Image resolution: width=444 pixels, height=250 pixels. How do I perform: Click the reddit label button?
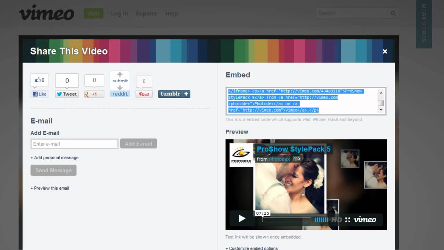point(120,94)
